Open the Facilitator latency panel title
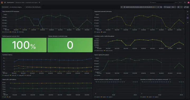Image resolution: width=190 pixels, height=100 pixels. [7, 55]
